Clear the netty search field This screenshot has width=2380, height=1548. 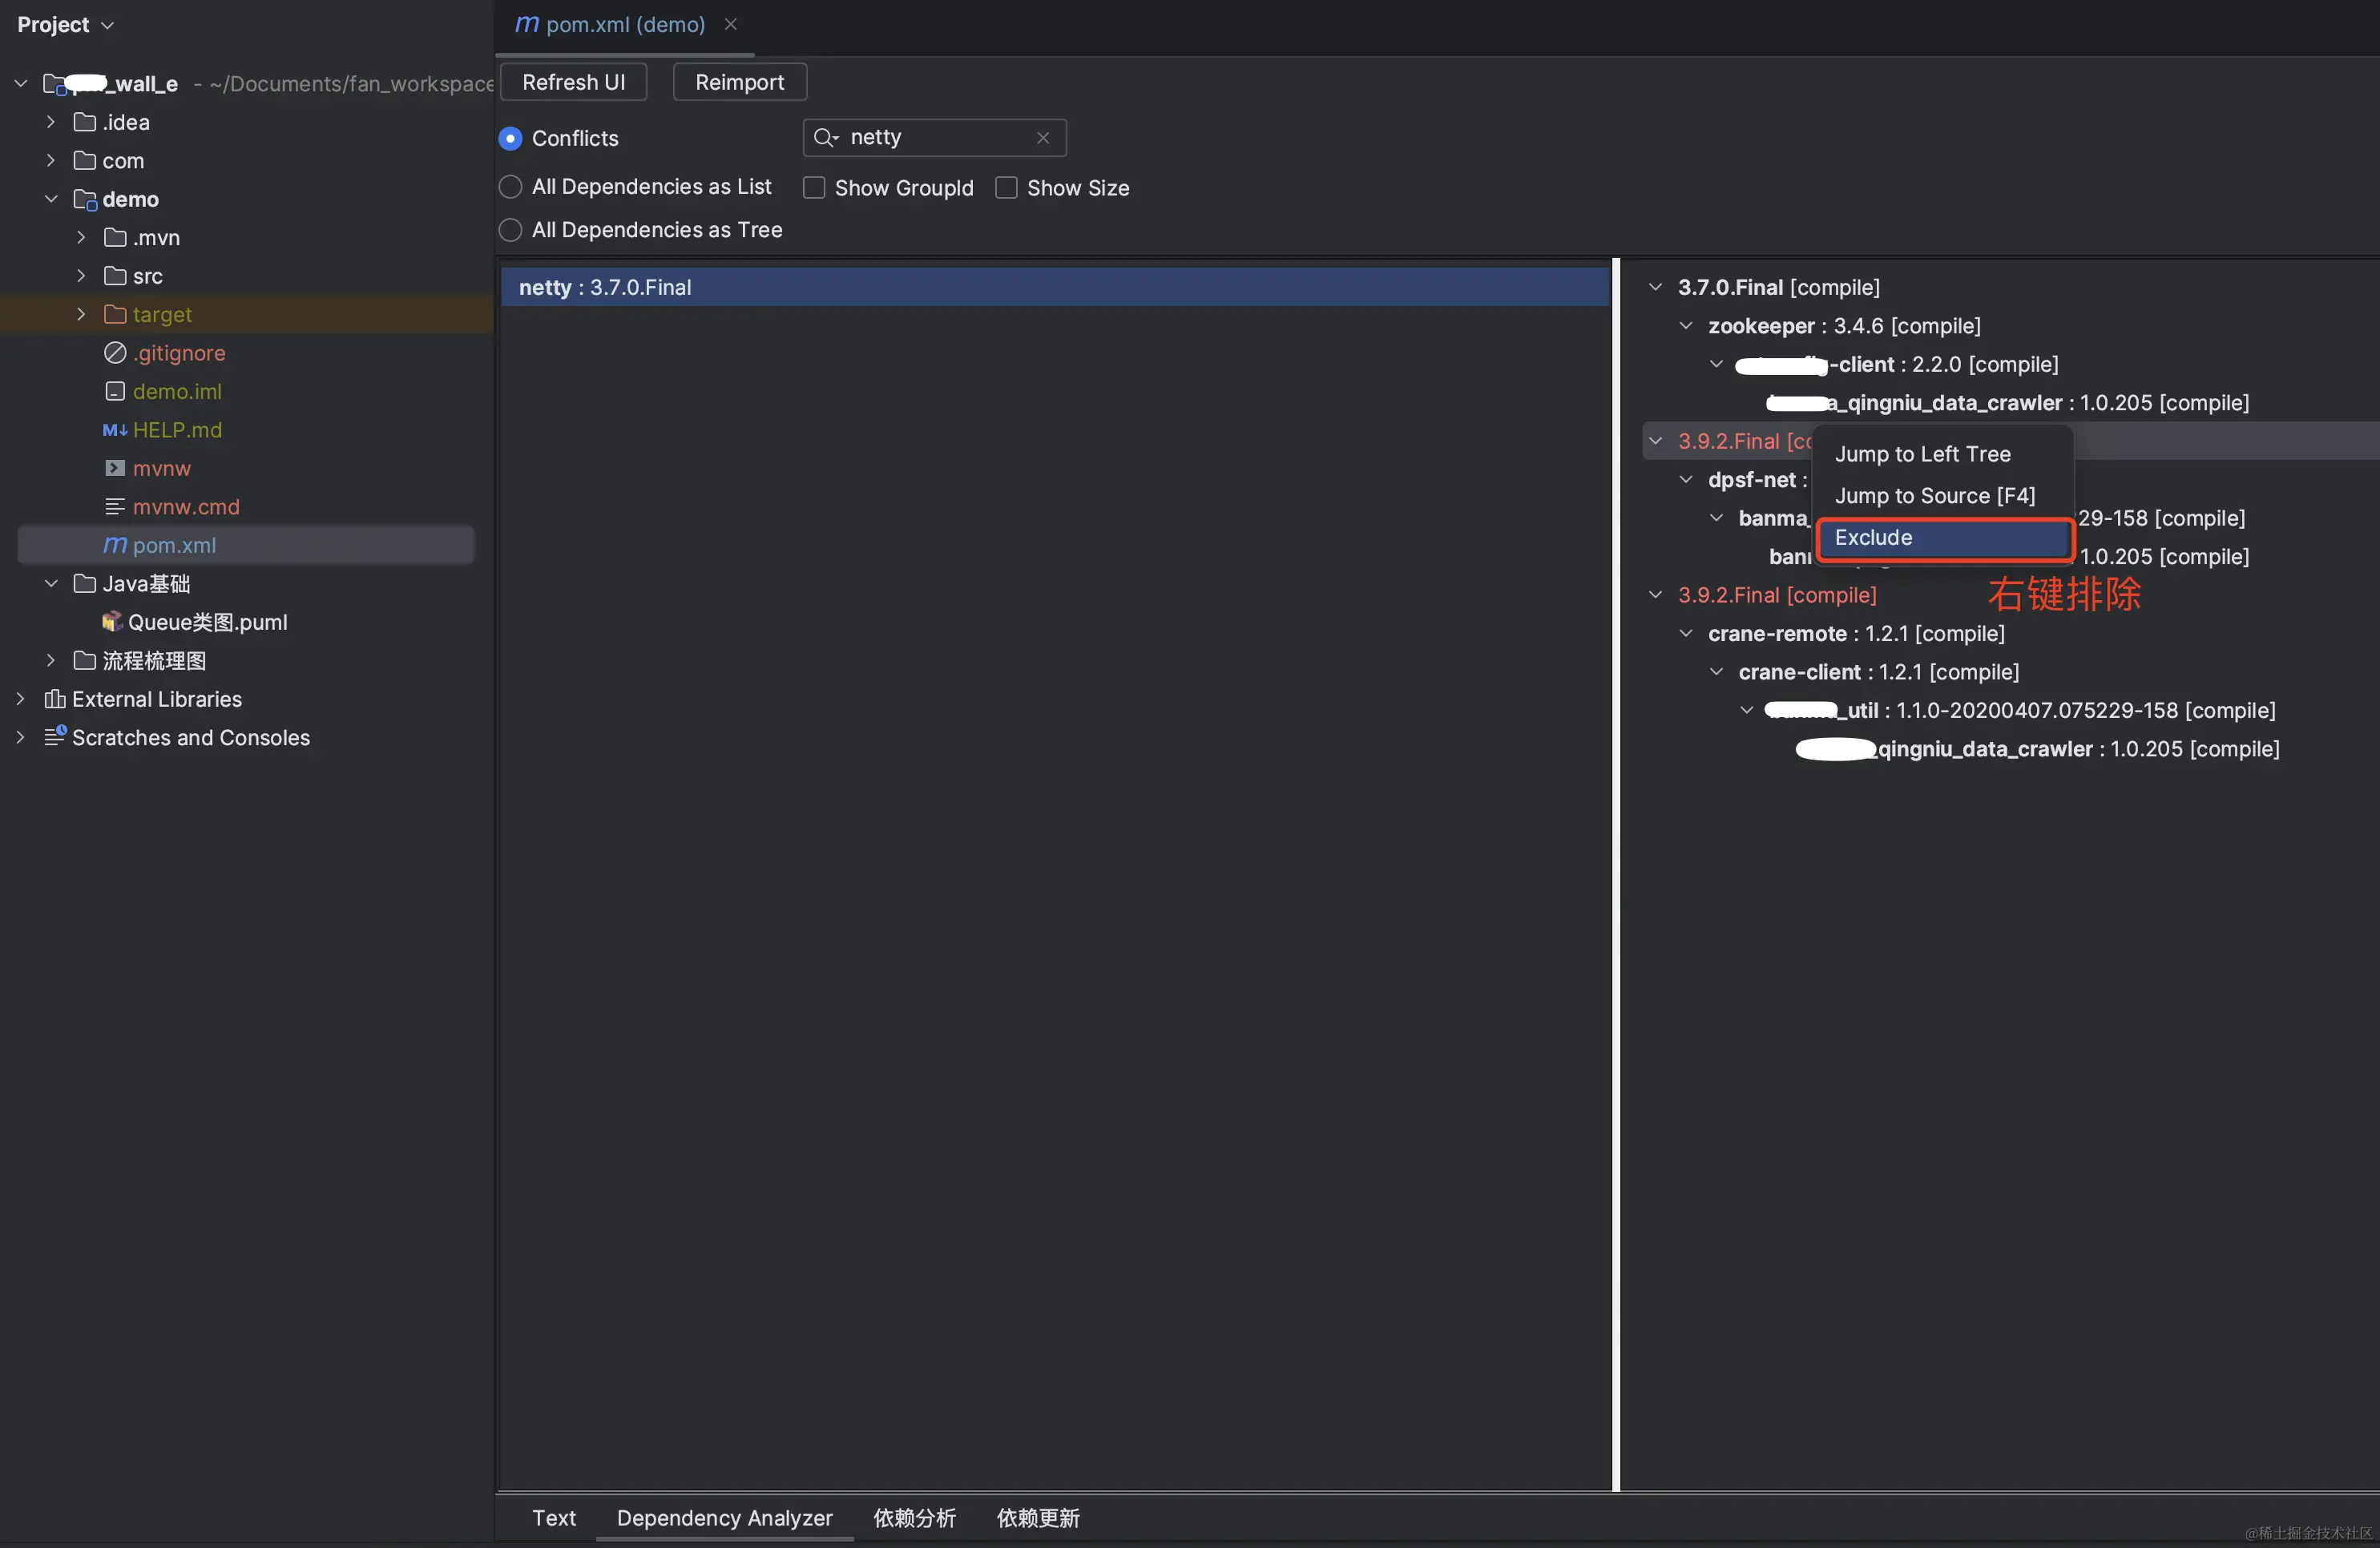(x=1043, y=138)
